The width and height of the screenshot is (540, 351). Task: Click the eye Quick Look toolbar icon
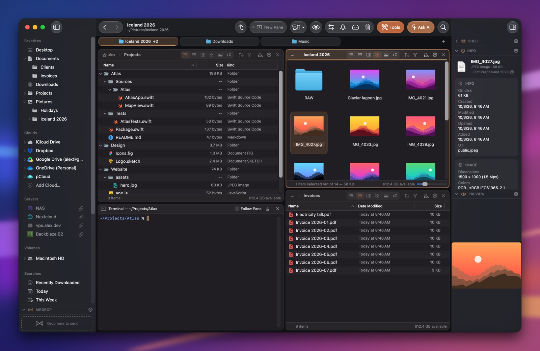(x=316, y=27)
